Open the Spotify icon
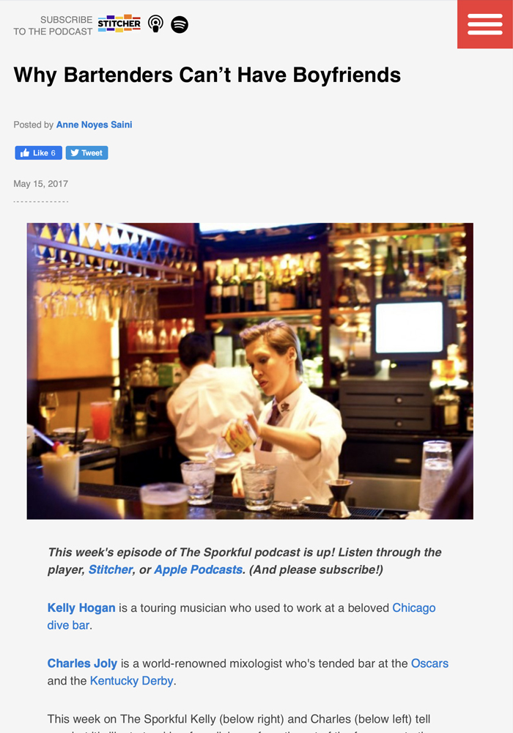The image size is (513, 733). 180,24
